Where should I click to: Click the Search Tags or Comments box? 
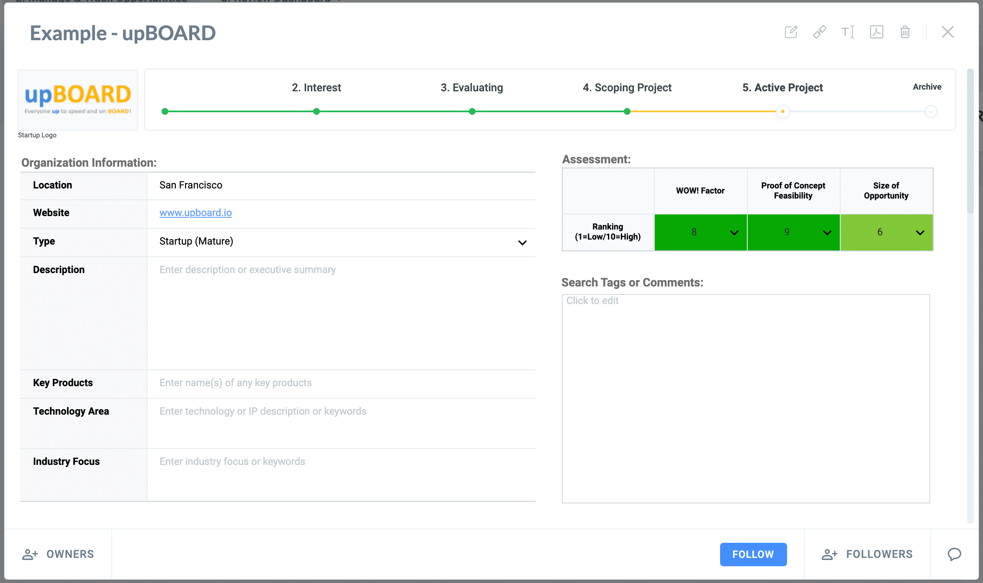click(746, 398)
